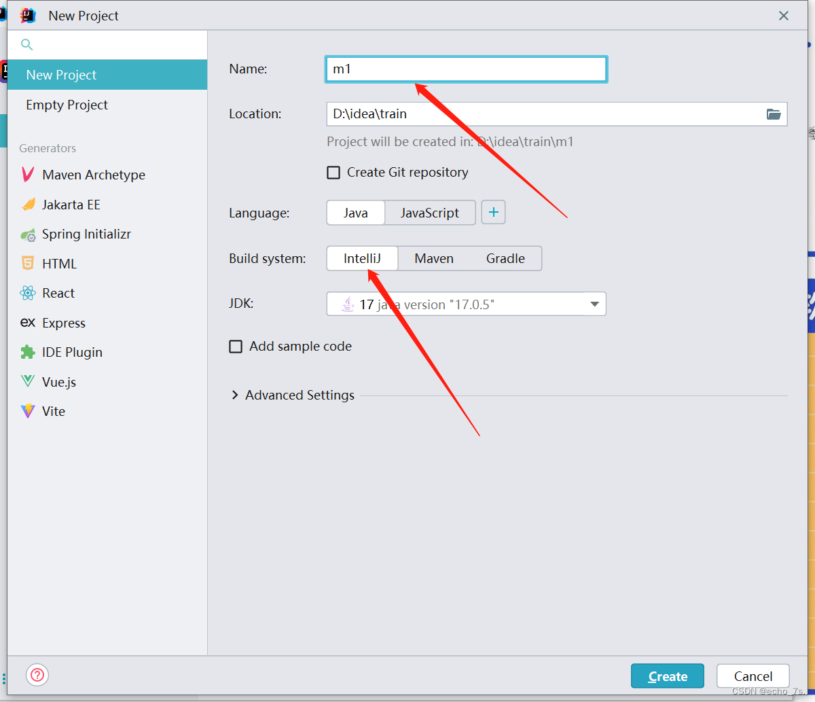Choose Maven build system
This screenshot has height=702, width=815.
click(434, 258)
